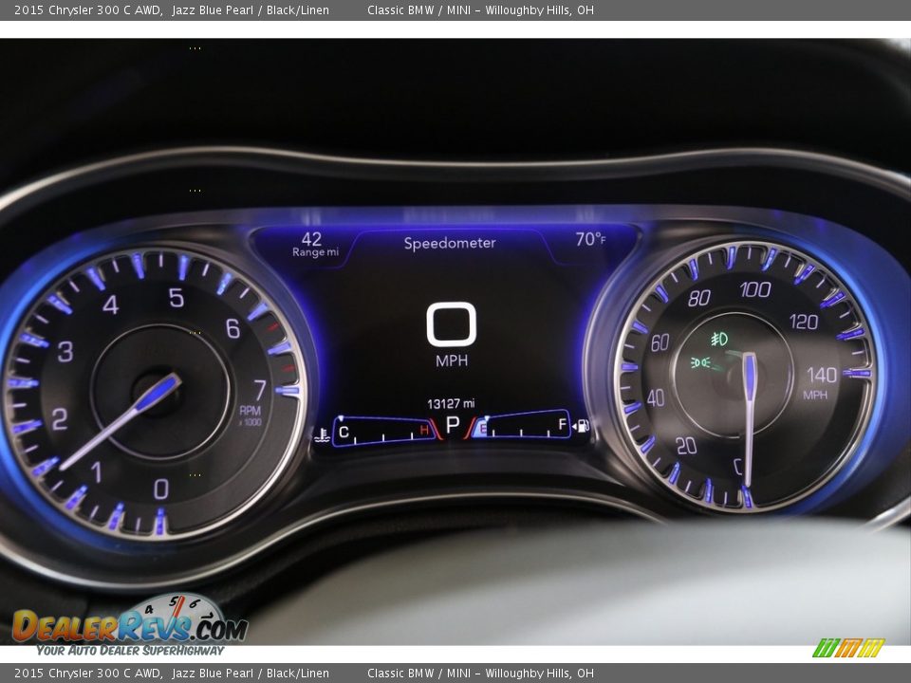Click 'Classic BMW / MINI' dealer text in bottom banner
The image size is (911, 683).
coord(418,674)
